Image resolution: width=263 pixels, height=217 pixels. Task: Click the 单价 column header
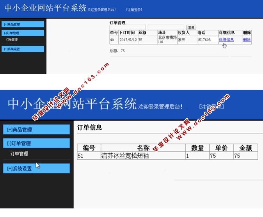[x=221, y=148]
